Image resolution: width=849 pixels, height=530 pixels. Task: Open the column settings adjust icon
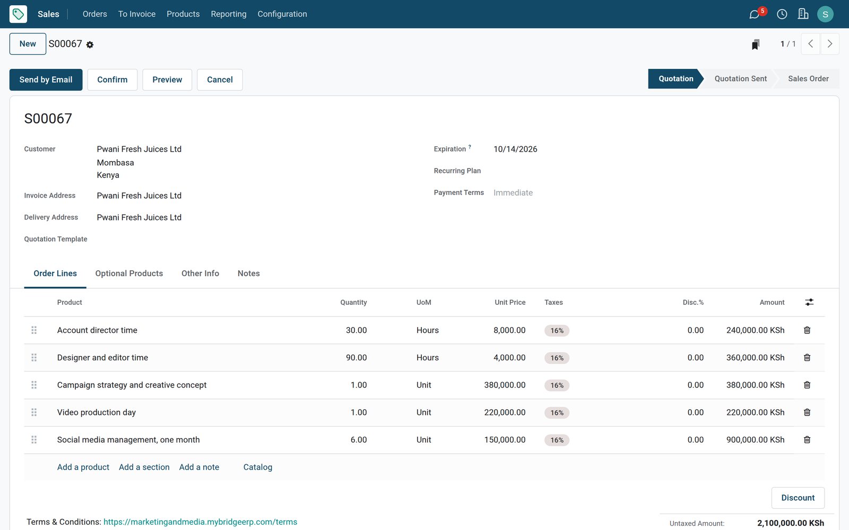[x=809, y=302]
